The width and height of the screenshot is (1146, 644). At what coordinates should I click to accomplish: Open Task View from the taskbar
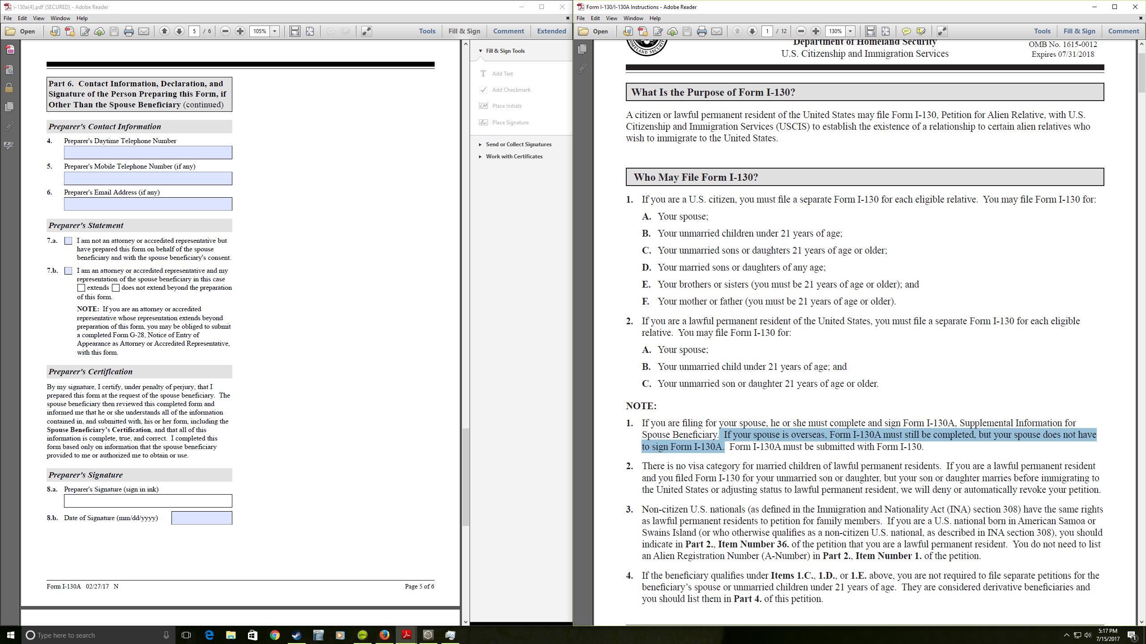tap(186, 635)
